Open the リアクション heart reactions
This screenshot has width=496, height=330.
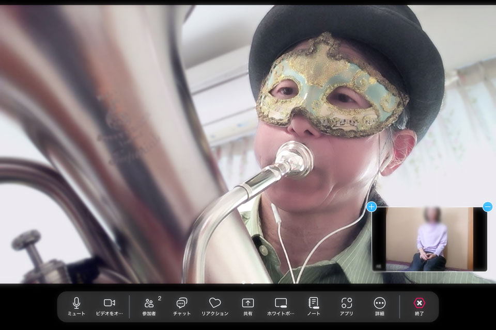point(215,306)
